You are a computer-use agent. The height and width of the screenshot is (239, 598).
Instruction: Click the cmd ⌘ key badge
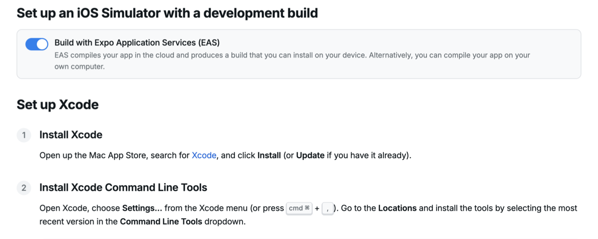[x=299, y=208]
